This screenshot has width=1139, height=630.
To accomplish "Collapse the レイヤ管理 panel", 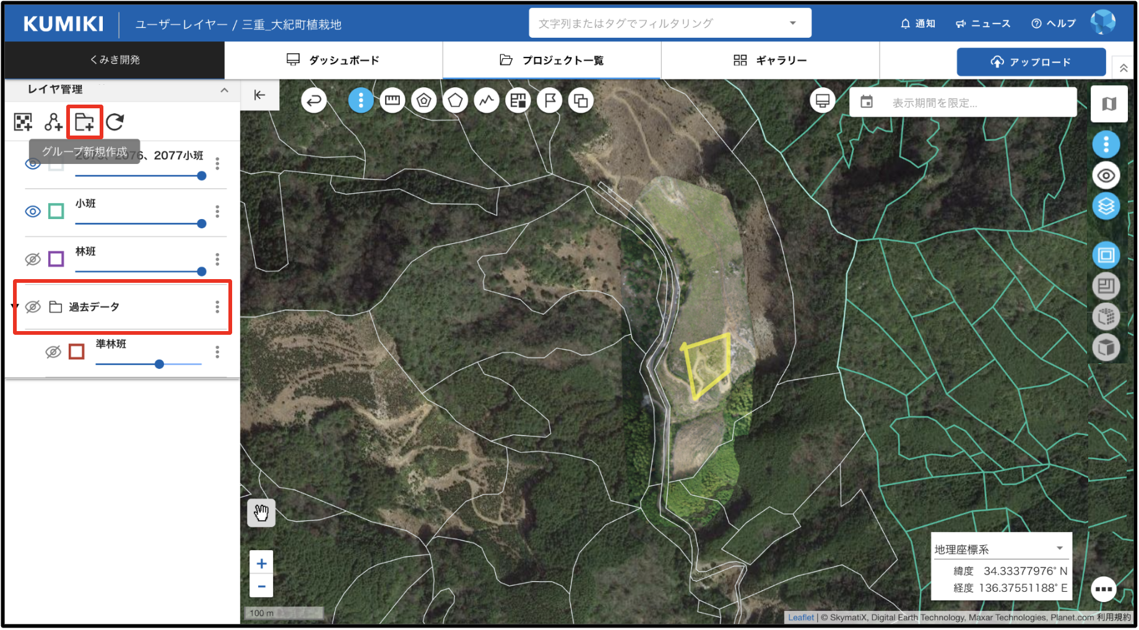I will click(224, 90).
